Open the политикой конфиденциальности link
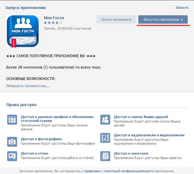 pyautogui.click(x=129, y=171)
